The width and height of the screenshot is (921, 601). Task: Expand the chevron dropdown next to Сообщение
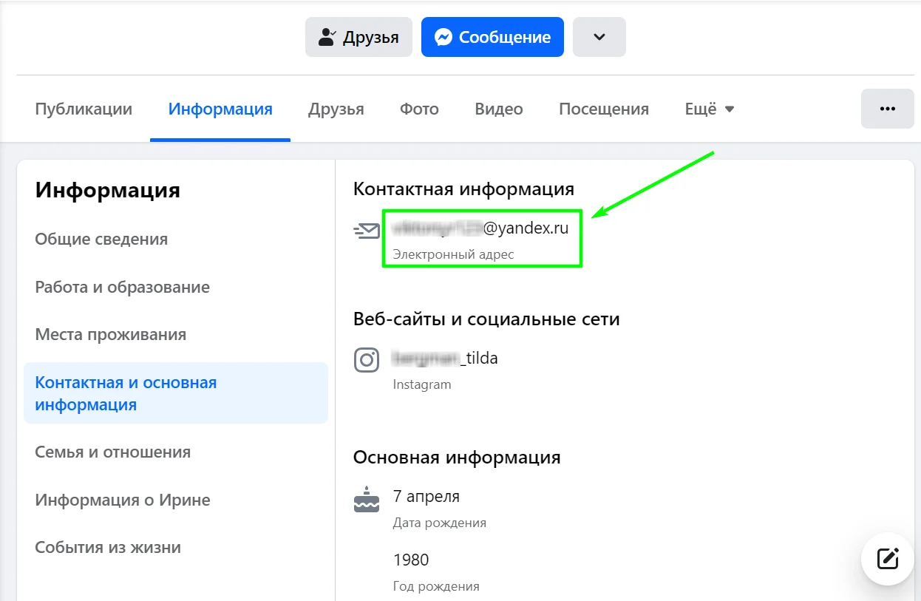pyautogui.click(x=599, y=37)
